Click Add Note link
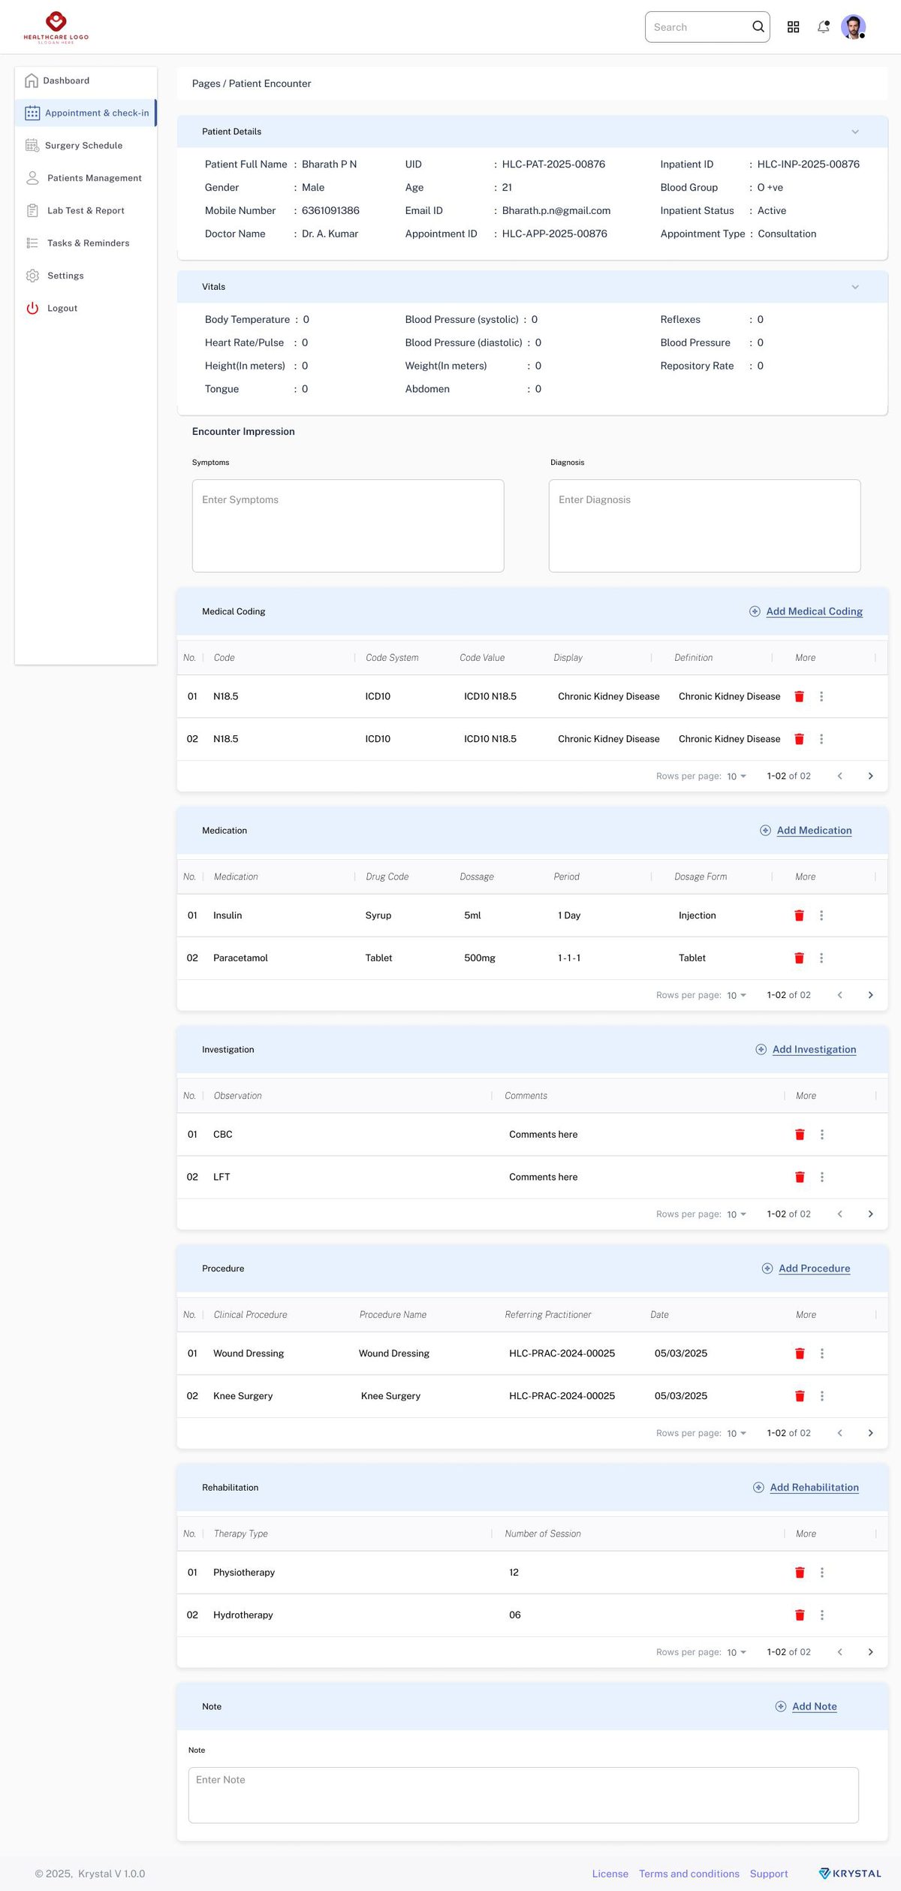The image size is (901, 1891). tap(806, 1707)
